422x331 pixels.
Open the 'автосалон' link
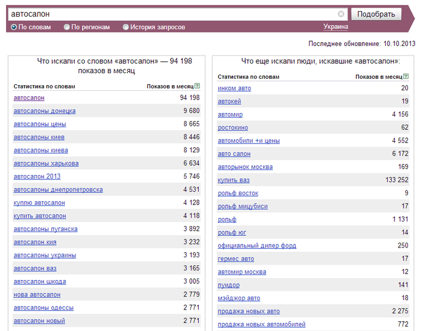(29, 98)
